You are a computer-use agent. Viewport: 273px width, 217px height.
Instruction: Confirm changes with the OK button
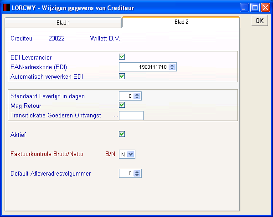pyautogui.click(x=260, y=21)
